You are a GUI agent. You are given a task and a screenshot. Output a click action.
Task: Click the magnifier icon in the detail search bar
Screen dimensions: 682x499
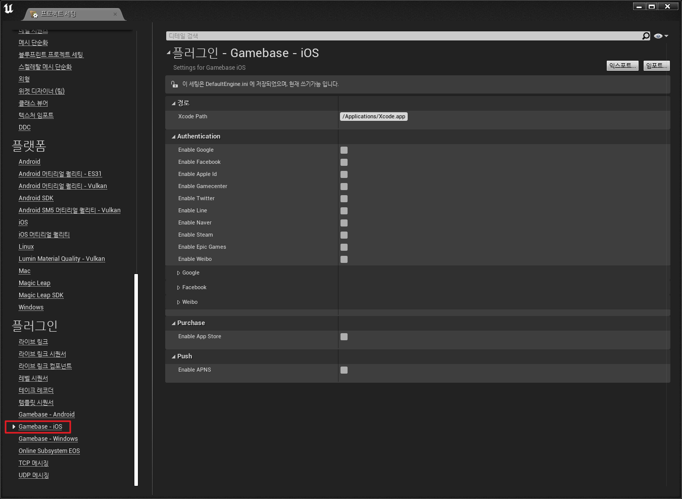[x=646, y=36]
